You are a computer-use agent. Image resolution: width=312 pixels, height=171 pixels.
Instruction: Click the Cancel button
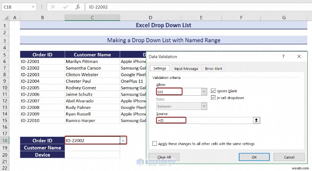(x=289, y=157)
